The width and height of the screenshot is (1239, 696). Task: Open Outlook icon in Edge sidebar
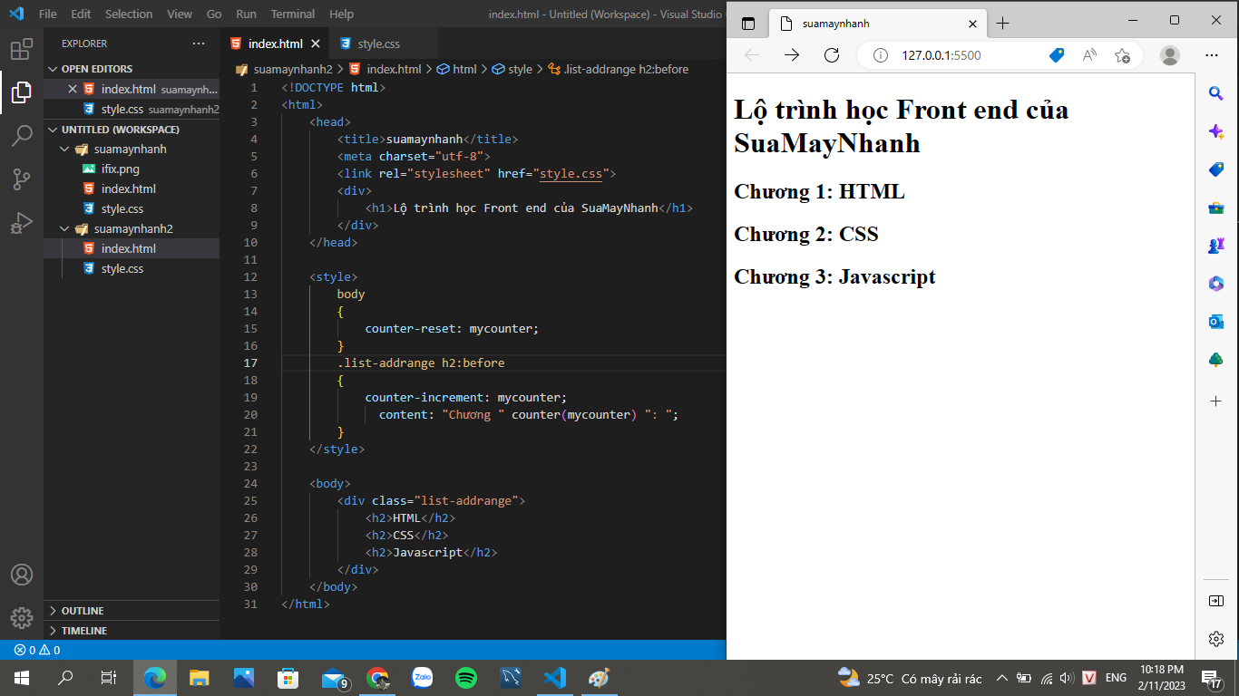(x=1216, y=322)
